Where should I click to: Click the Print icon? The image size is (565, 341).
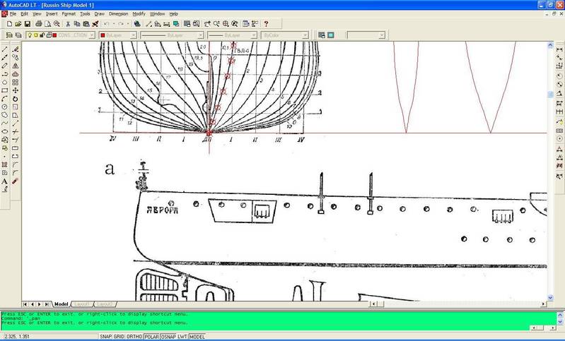click(38, 23)
